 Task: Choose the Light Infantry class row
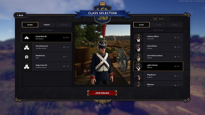158,66
